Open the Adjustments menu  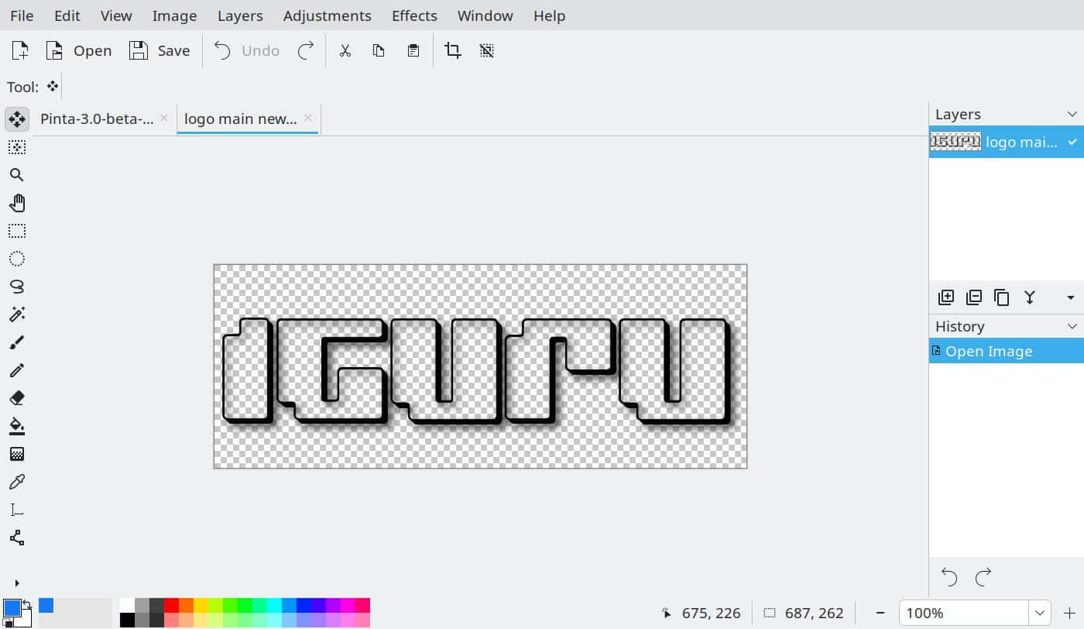pos(328,15)
